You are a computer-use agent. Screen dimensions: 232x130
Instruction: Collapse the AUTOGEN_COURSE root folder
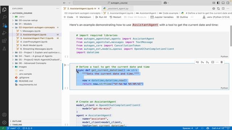(x=11, y=13)
